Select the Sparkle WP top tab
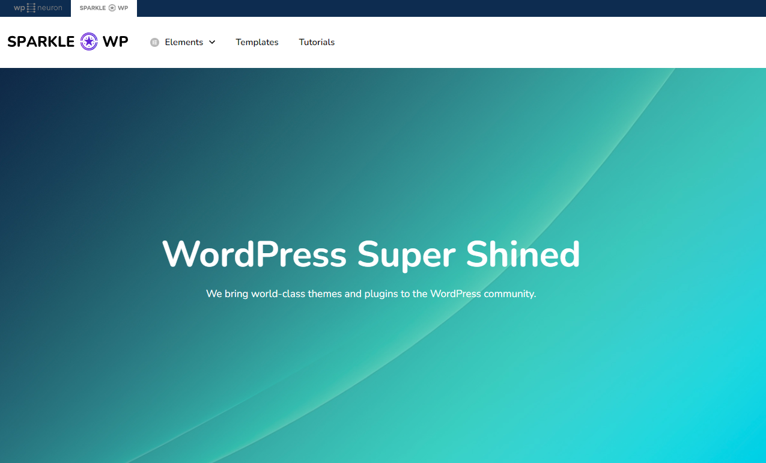The height and width of the screenshot is (463, 766). coord(104,8)
